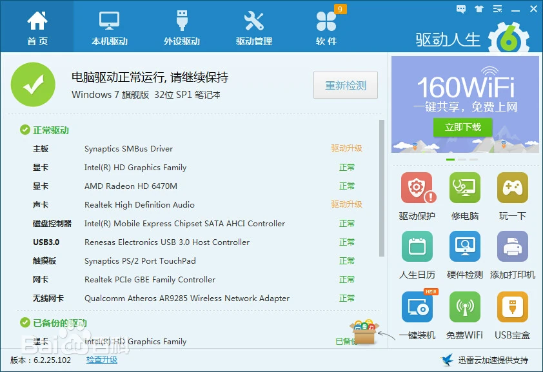
Task: Click 迅雷云加速提供支持 link
Action: [493, 360]
